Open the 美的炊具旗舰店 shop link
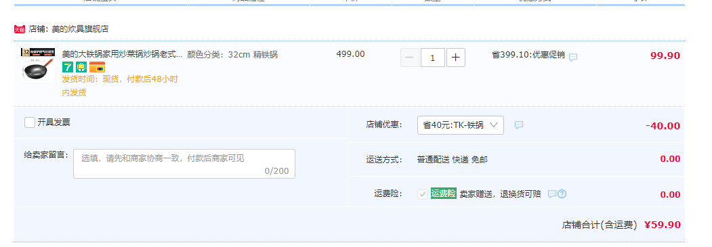 pyautogui.click(x=80, y=29)
